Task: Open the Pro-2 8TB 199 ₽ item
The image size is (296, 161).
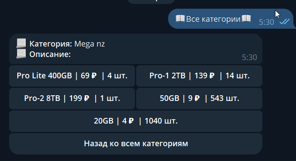Action: 72,98
